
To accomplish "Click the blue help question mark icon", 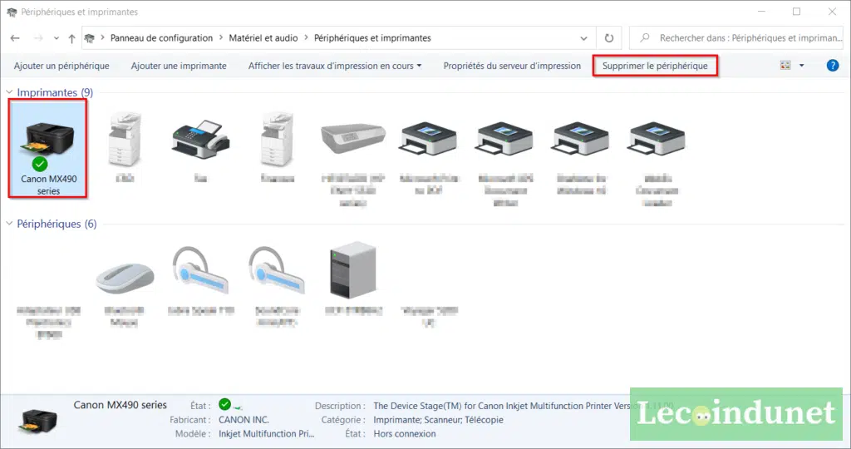I will point(832,66).
